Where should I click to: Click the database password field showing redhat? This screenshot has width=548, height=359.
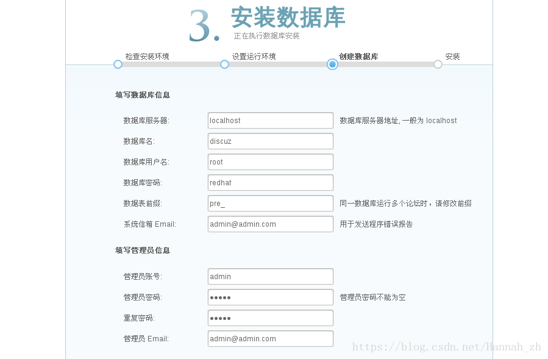click(271, 182)
